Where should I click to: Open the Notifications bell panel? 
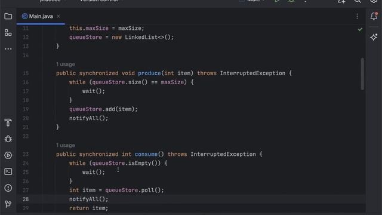(x=374, y=16)
